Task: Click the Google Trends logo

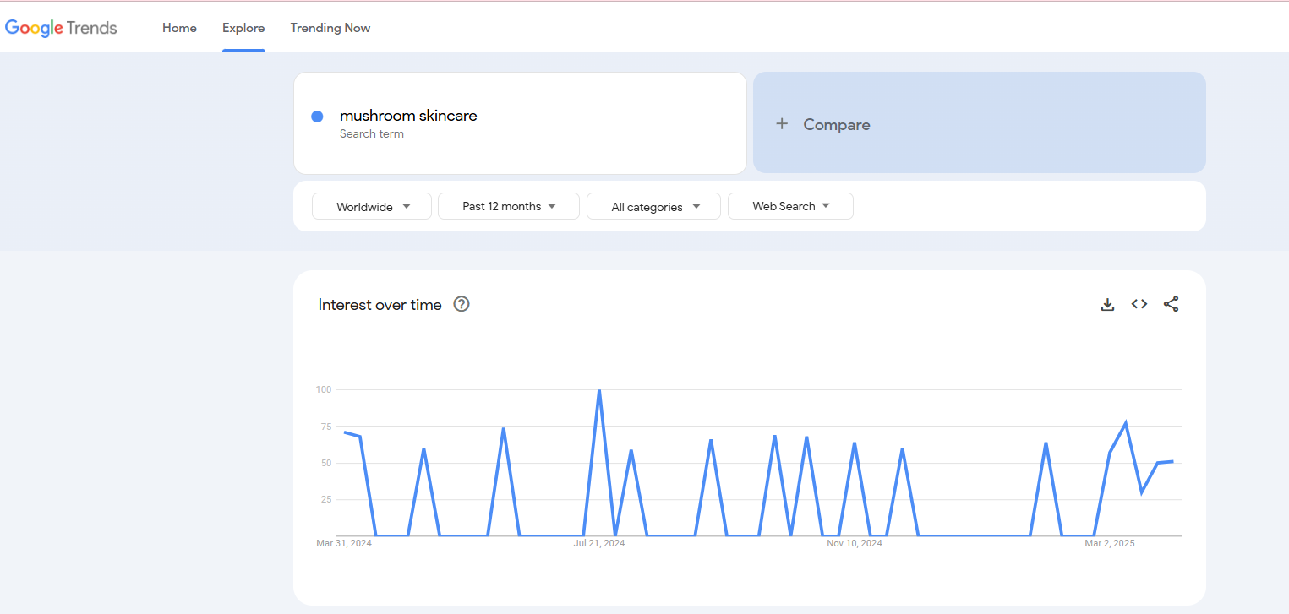Action: tap(61, 28)
